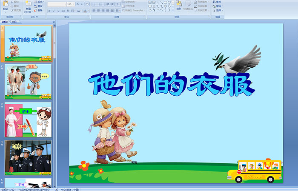Choose the Isosceles Triangle shape
This screenshot has height=191, width=298.
(x=154, y=6)
